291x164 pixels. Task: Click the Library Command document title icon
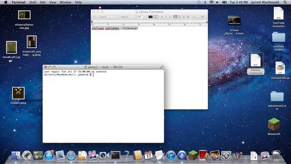[x=136, y=12]
